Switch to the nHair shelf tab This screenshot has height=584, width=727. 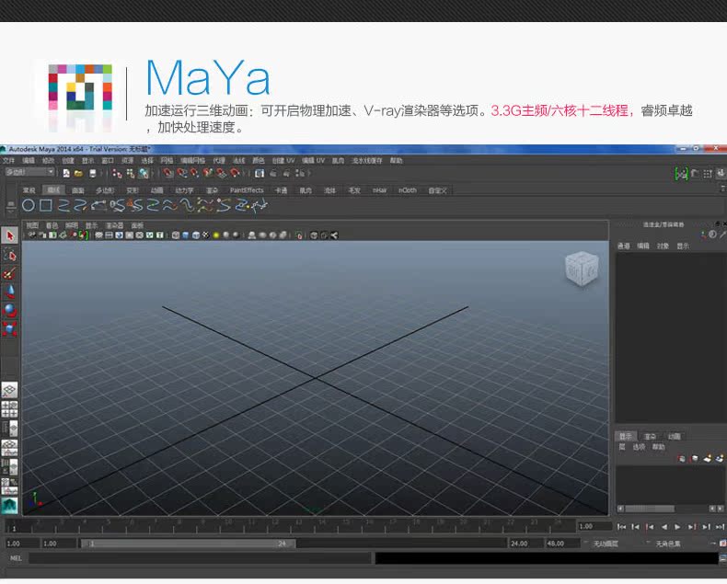(379, 190)
